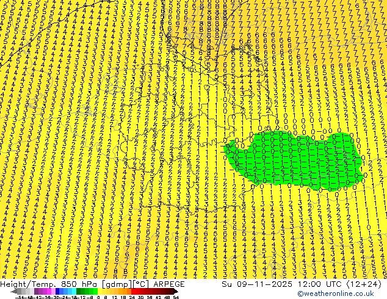Click the 'ARPEGE' model name label
The image size is (387, 299).
(169, 284)
